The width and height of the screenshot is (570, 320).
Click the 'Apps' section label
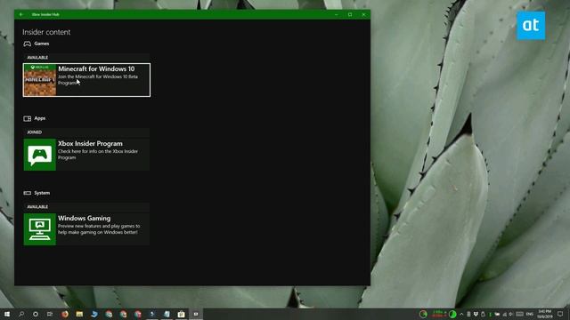point(39,118)
